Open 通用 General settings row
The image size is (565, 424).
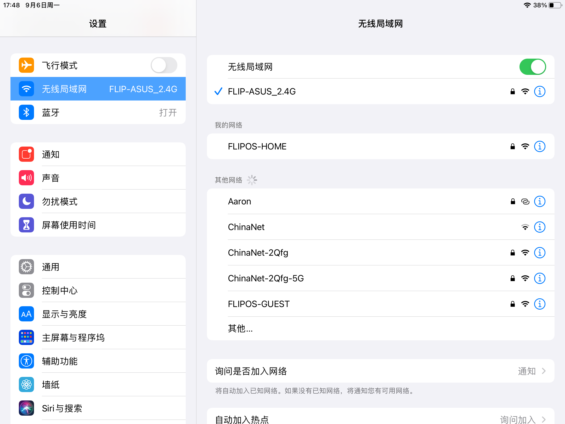point(98,267)
